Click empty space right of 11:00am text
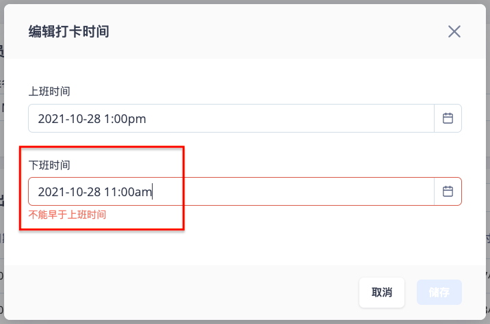The width and height of the screenshot is (490, 324). point(294,191)
